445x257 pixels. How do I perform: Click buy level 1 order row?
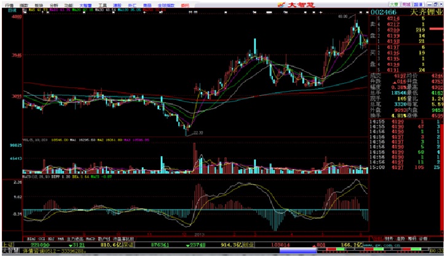click(406, 47)
